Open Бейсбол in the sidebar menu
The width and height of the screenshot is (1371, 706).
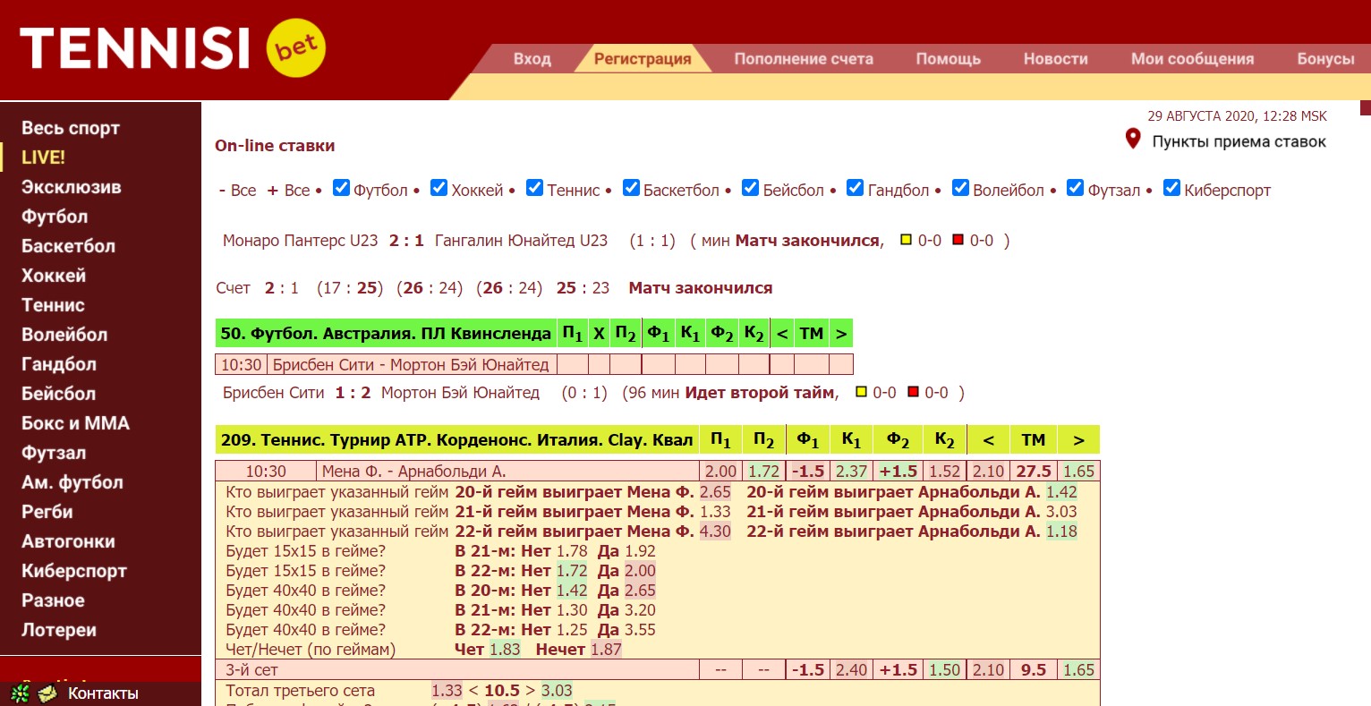(x=58, y=394)
